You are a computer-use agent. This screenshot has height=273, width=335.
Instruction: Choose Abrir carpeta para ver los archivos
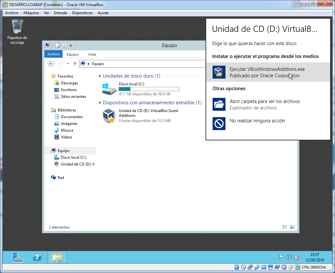(x=268, y=104)
